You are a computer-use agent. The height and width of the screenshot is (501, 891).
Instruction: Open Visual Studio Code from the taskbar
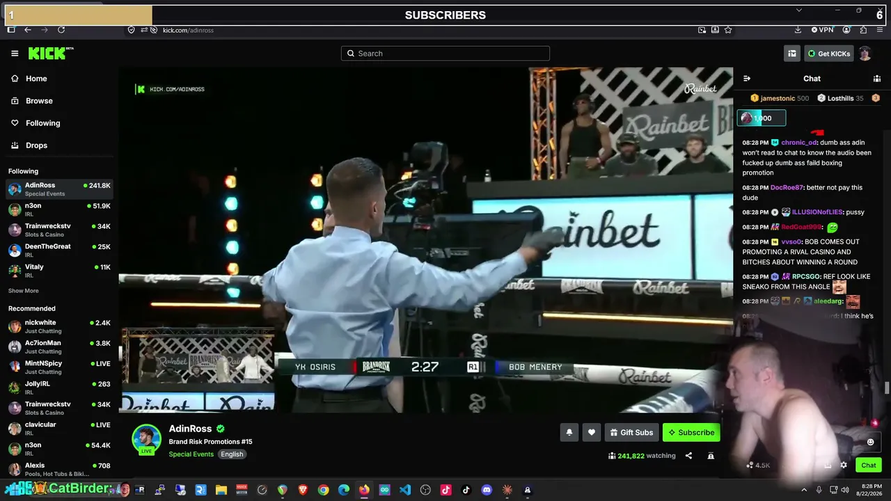[405, 490]
